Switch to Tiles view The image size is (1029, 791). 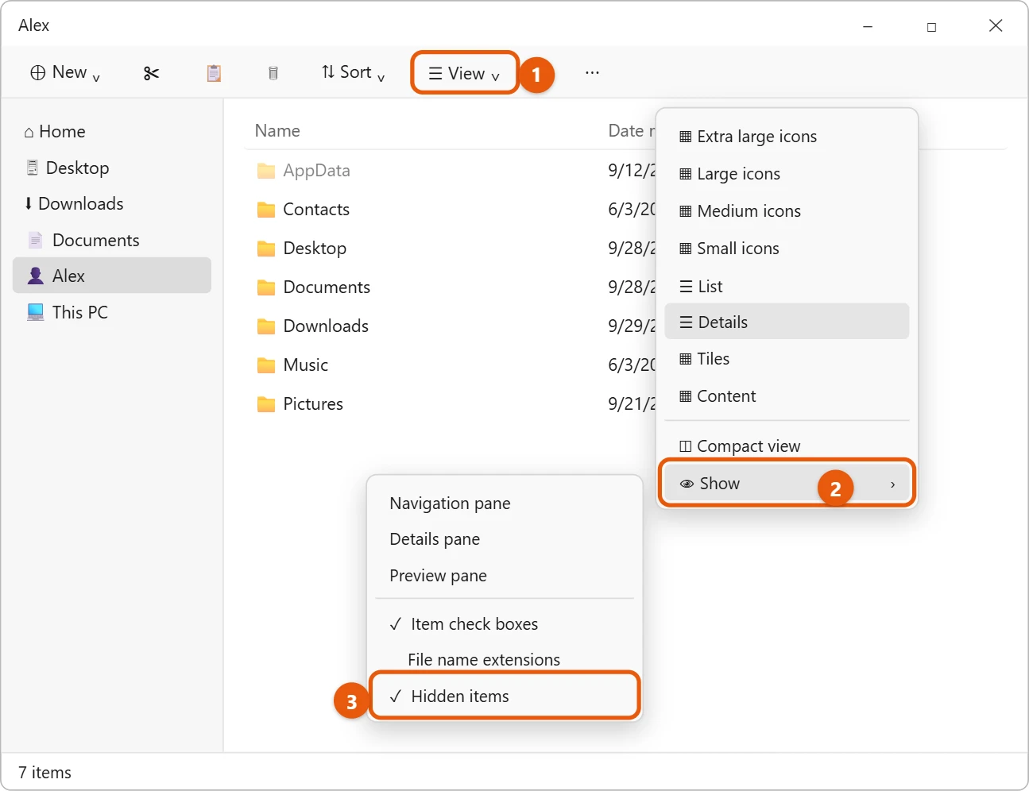pyautogui.click(x=787, y=359)
